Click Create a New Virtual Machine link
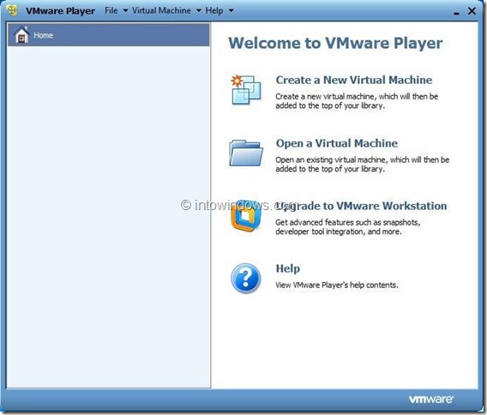Screen dimensions: 487x415 (354, 80)
